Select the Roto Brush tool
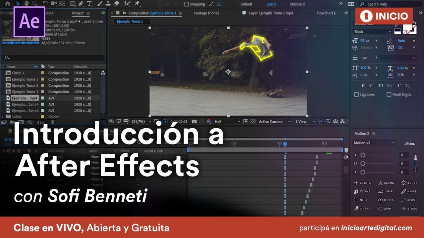 coord(127,4)
